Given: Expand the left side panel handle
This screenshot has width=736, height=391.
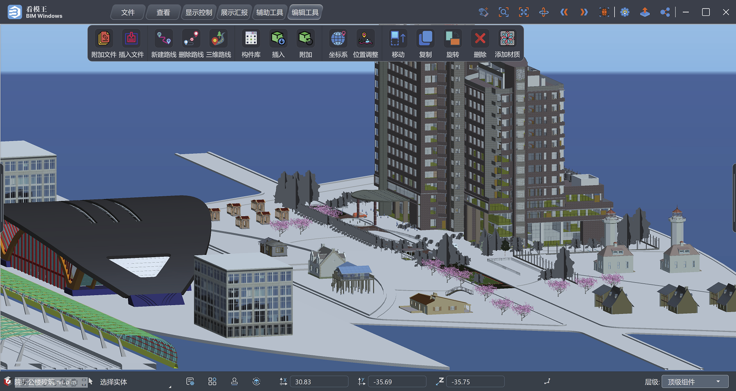Looking at the screenshot, I should [x=2, y=197].
